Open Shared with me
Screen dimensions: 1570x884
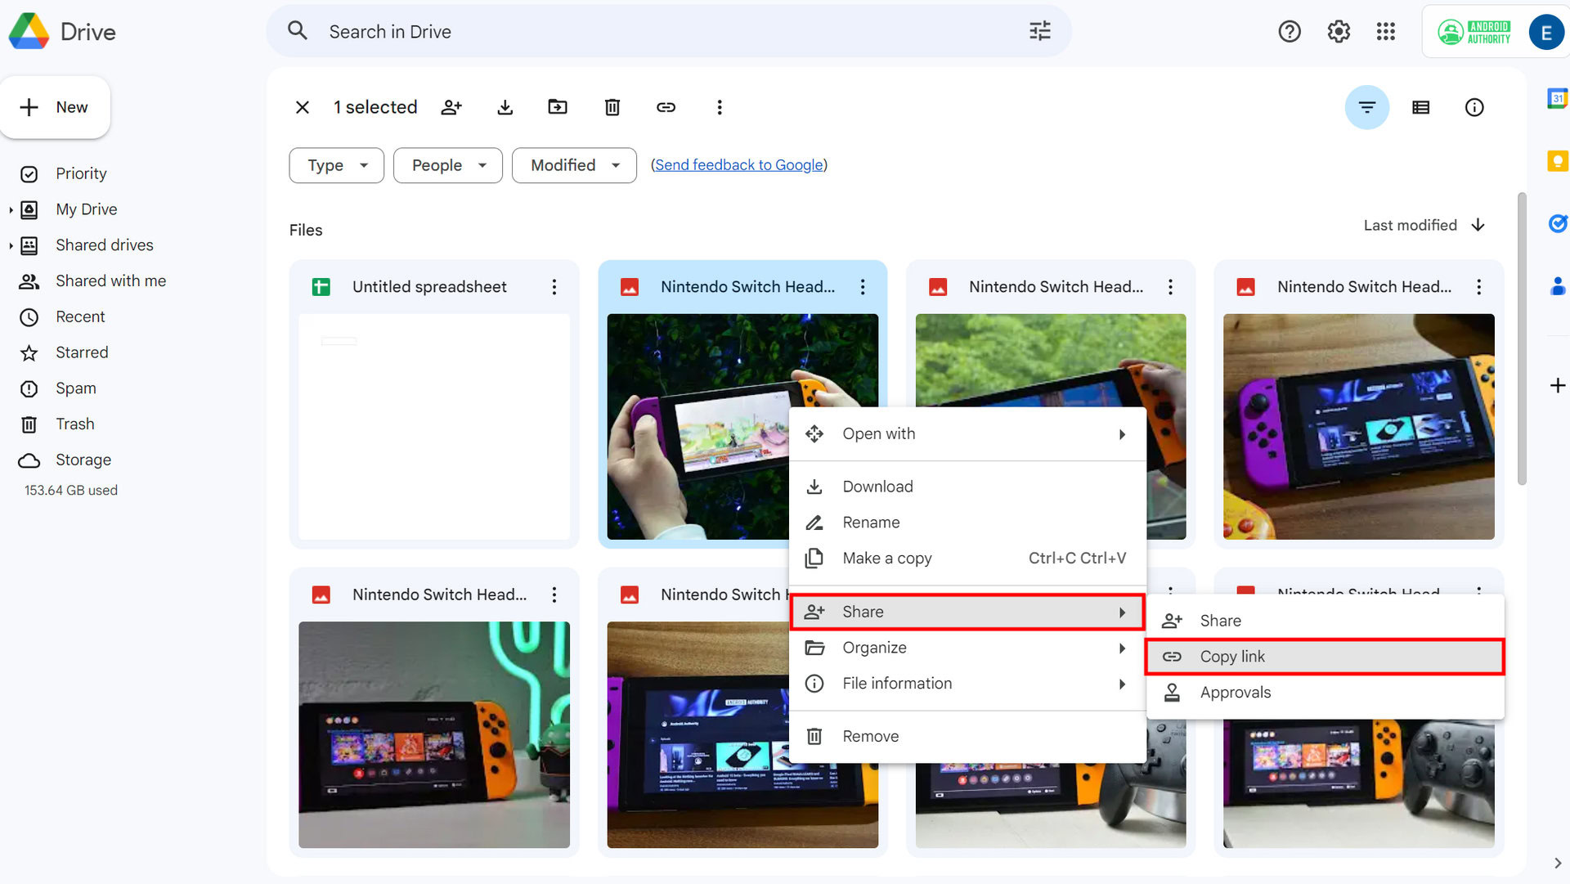click(x=110, y=281)
